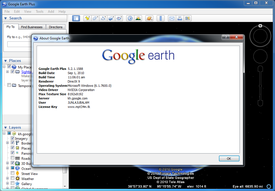Click the Ocean layer globe icon
Viewport: 275px width, 191px height.
pos(17,168)
